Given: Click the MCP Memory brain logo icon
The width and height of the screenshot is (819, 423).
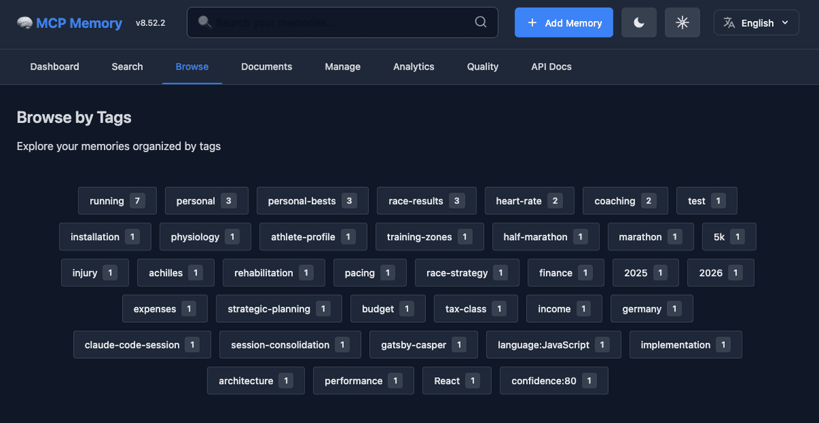Looking at the screenshot, I should 25,23.
